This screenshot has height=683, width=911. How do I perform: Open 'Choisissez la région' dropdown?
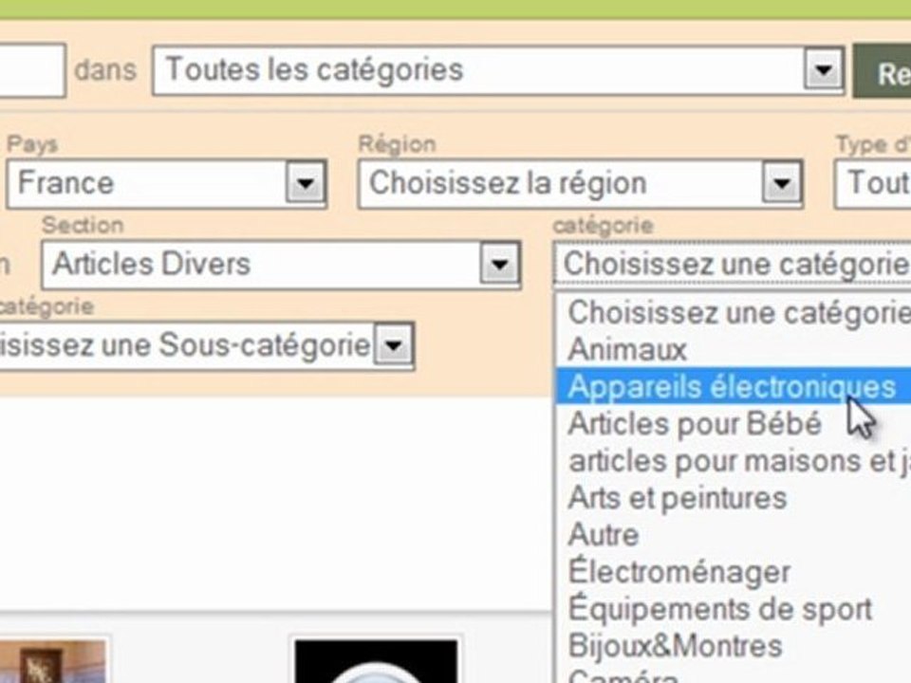tap(581, 183)
